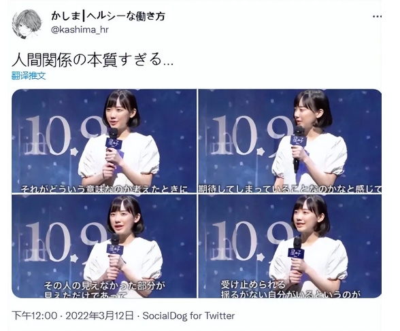Screen dimensions: 400x331
Task: Click the timestamp 下午12:00 · 2022年3月12日
Action: [x=73, y=316]
